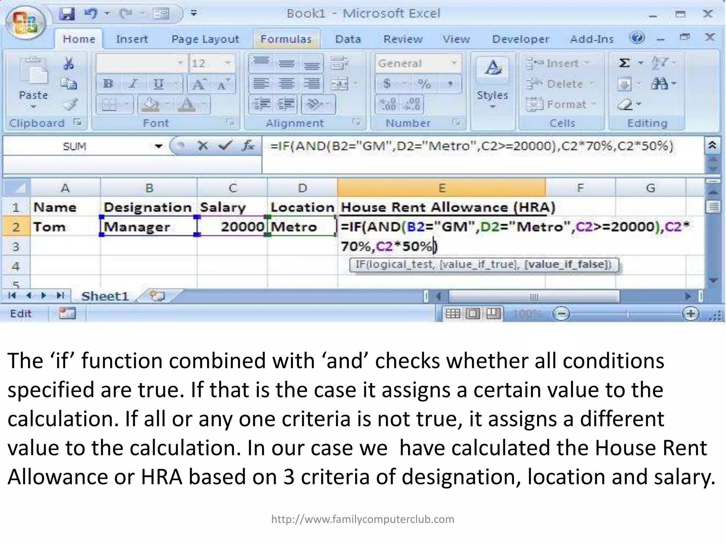Open the Page Layout tab

pos(205,39)
